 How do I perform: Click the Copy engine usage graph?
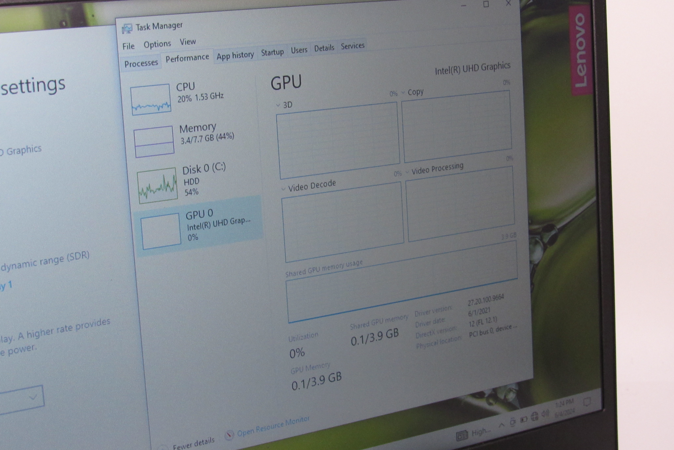pos(456,126)
